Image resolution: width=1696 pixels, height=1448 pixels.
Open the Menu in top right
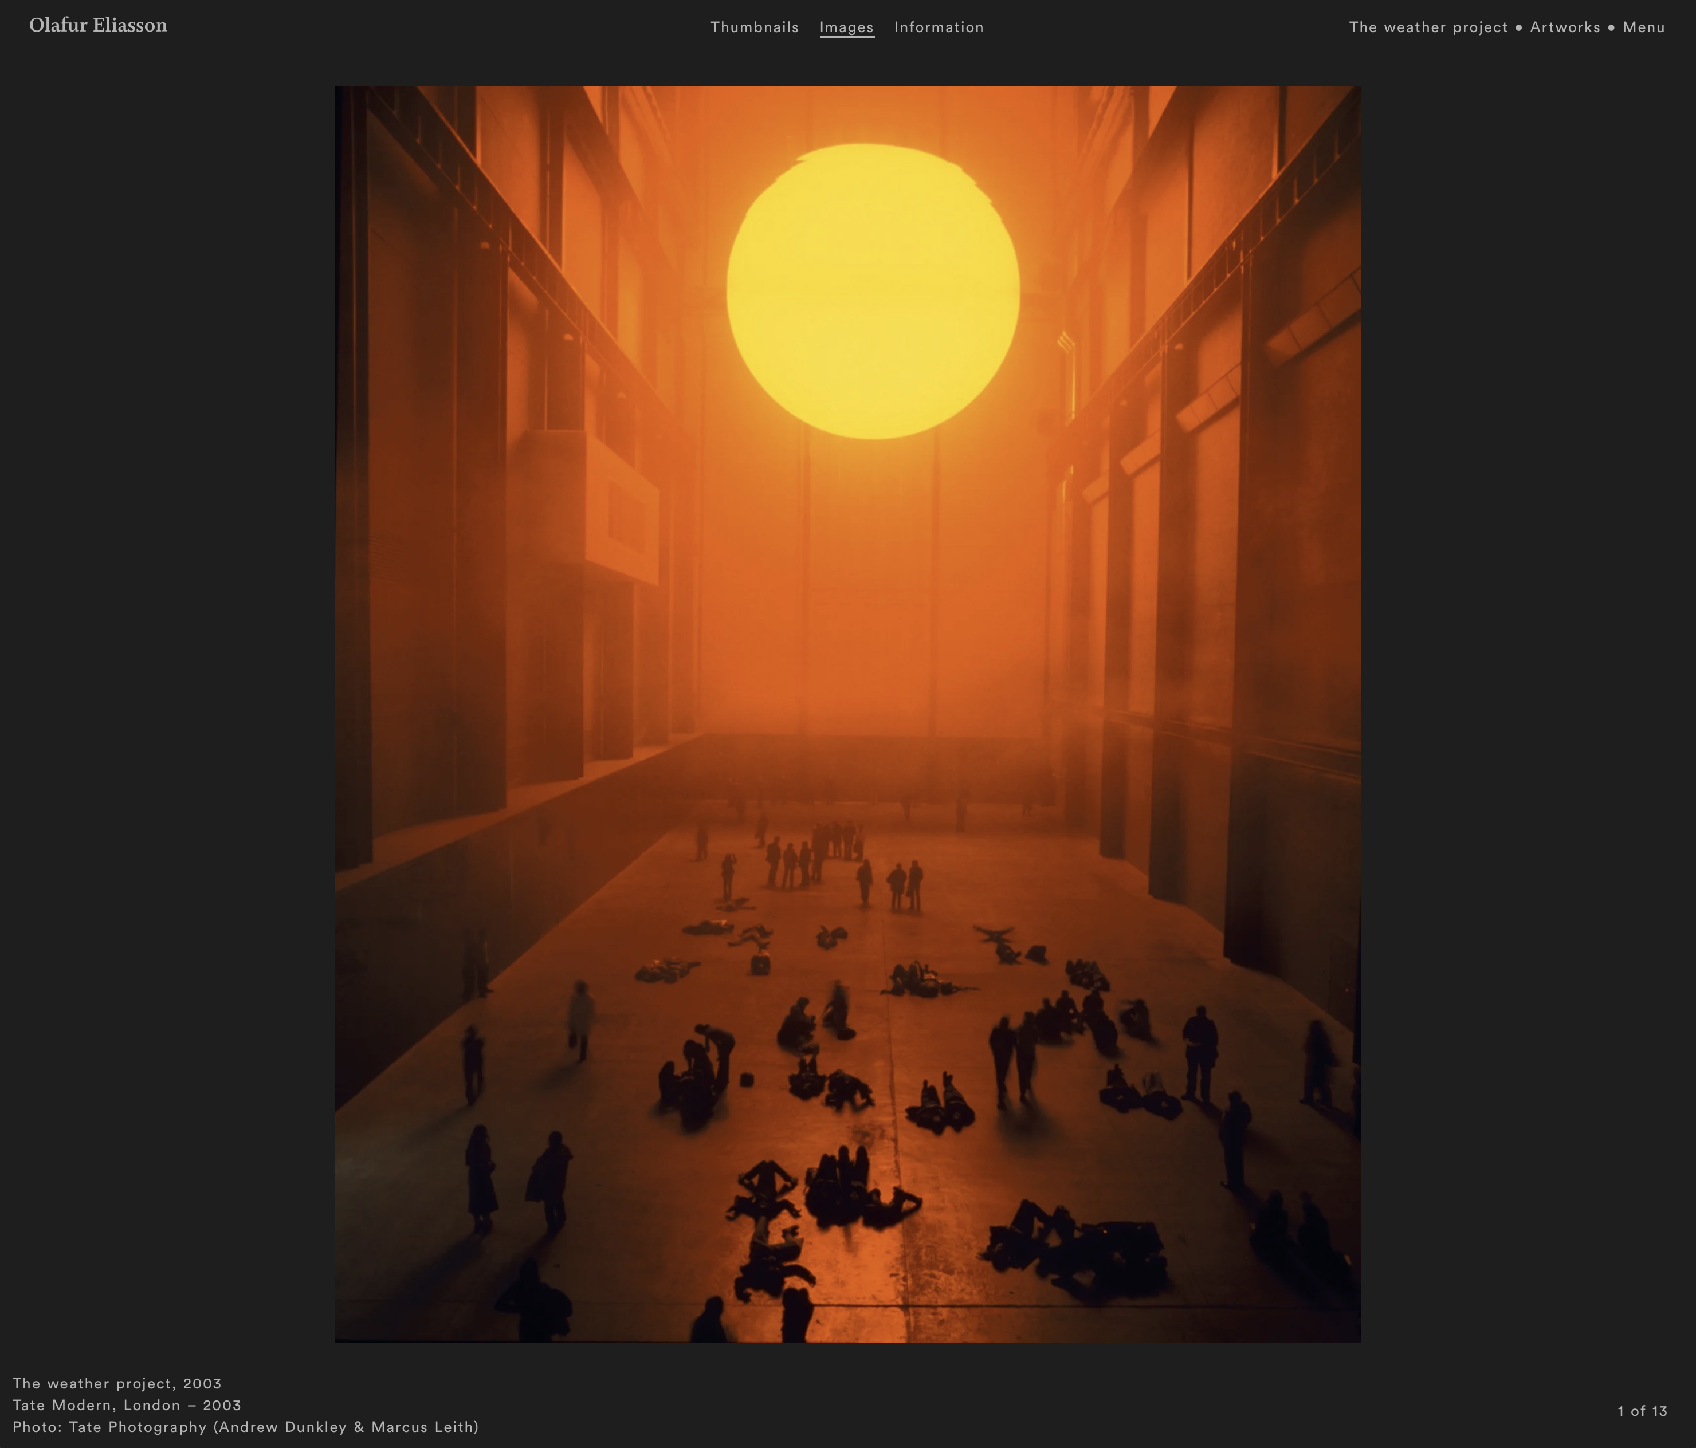1643,27
